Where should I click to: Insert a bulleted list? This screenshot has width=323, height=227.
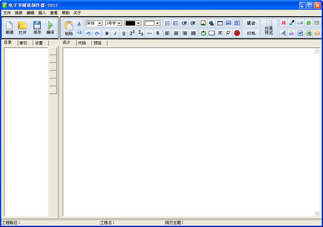[x=176, y=23]
